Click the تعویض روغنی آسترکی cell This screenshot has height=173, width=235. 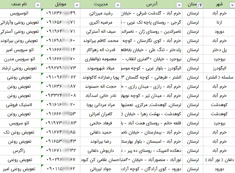(x=20, y=32)
